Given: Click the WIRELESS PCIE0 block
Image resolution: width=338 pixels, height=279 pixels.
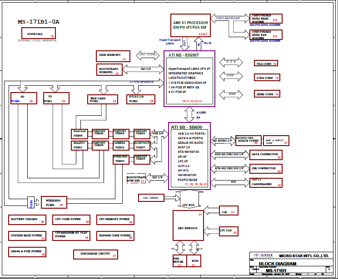Looking at the screenshot, I should tap(54, 202).
